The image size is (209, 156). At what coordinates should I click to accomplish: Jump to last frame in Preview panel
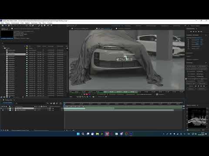(201, 32)
